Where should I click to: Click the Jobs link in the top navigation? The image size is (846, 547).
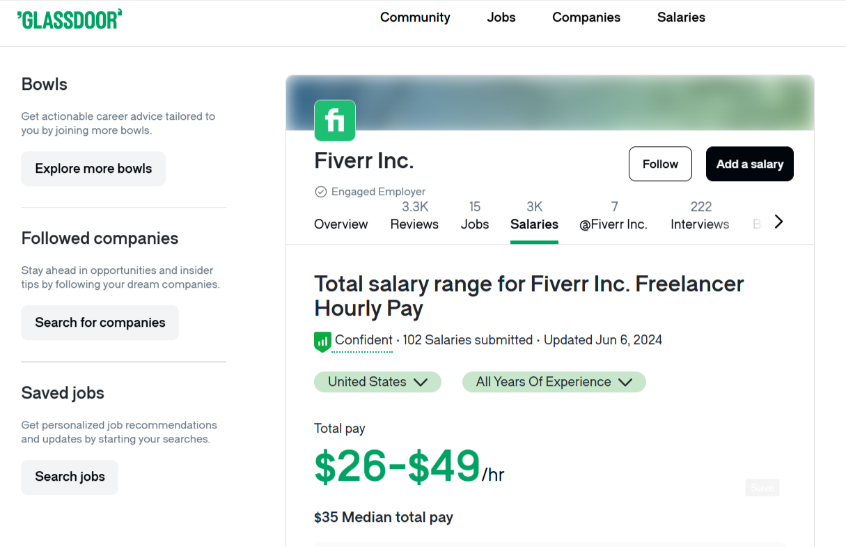coord(501,17)
